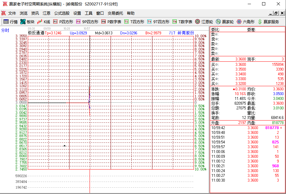
Task: Open the 江恩 menu
Action: point(46,13)
